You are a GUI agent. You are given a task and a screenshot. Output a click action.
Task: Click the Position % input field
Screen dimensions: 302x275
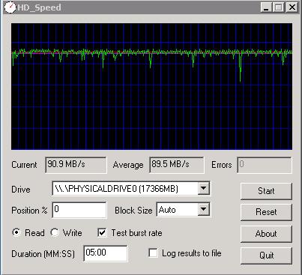79,210
